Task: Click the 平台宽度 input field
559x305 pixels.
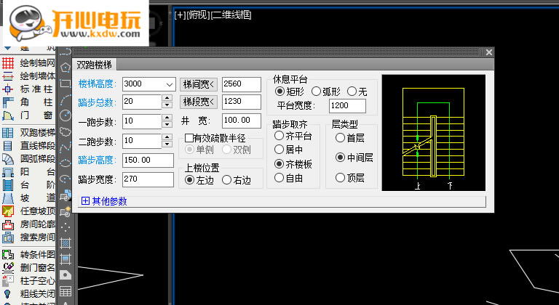Action: coord(347,106)
